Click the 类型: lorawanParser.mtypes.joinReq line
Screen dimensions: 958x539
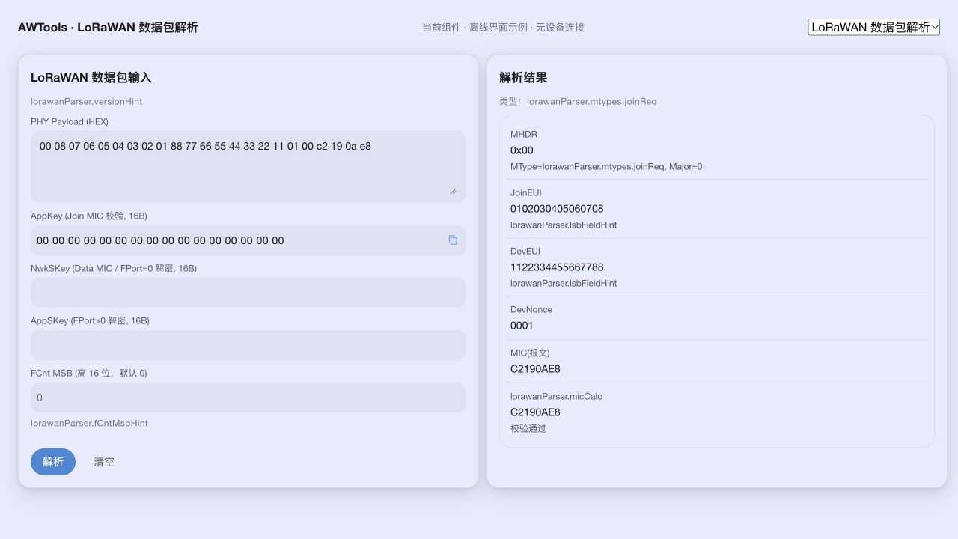[578, 101]
